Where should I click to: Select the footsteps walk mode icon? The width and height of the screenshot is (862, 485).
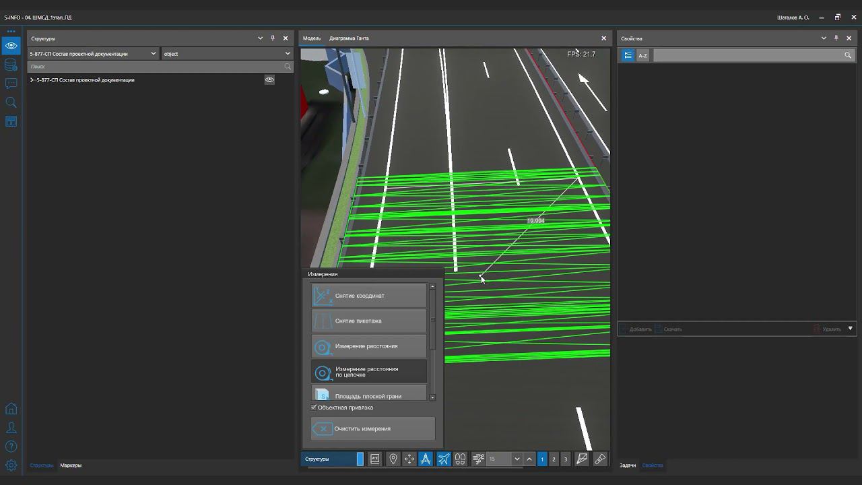461,459
